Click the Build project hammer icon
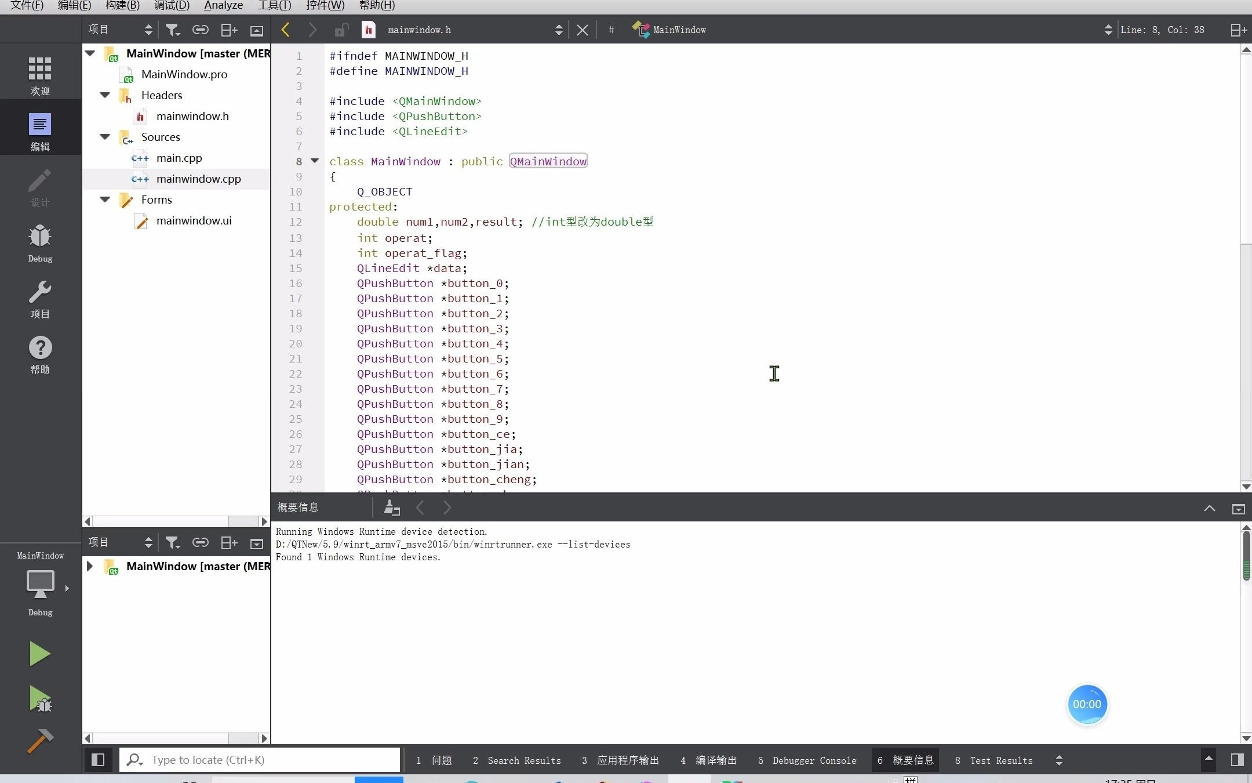 coord(39,741)
